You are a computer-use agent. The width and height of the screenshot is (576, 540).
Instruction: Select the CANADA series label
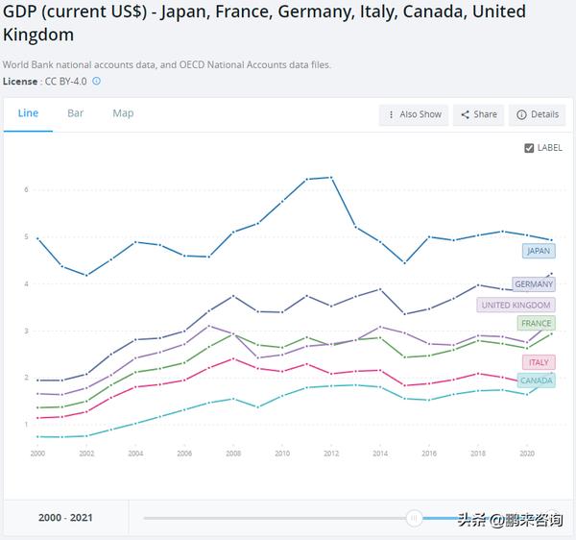tap(535, 380)
